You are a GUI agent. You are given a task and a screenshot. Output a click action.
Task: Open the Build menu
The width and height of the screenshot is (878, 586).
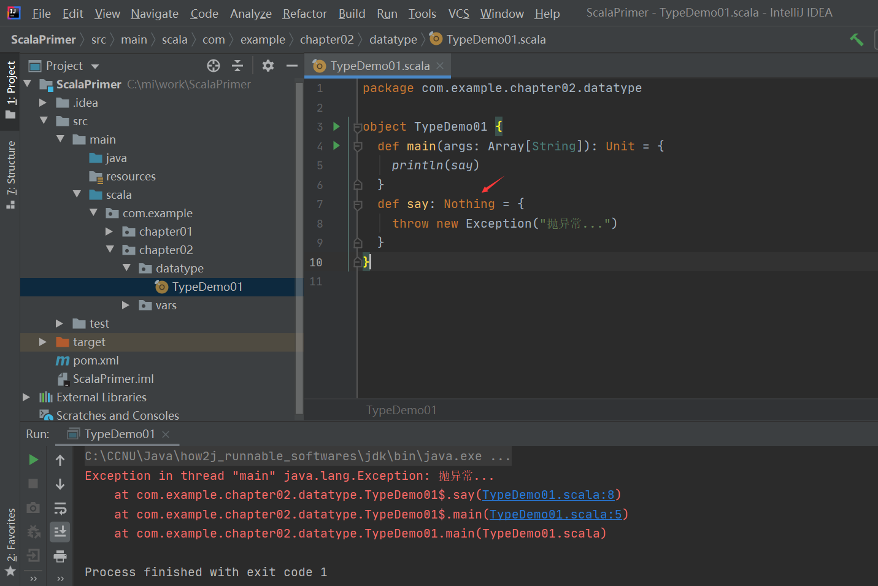point(352,13)
